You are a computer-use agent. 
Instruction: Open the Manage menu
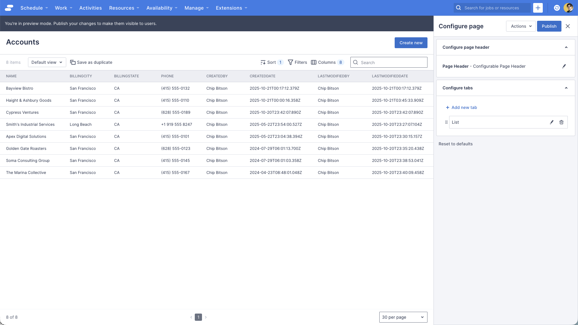click(196, 8)
